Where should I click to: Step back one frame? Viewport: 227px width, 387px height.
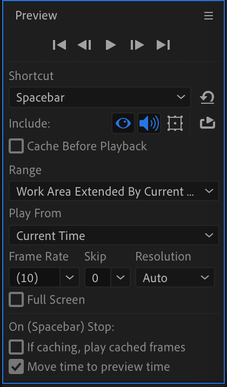tap(84, 45)
